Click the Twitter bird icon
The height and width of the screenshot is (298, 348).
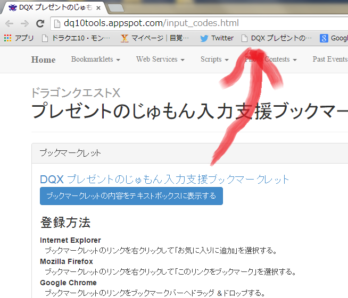pos(204,38)
